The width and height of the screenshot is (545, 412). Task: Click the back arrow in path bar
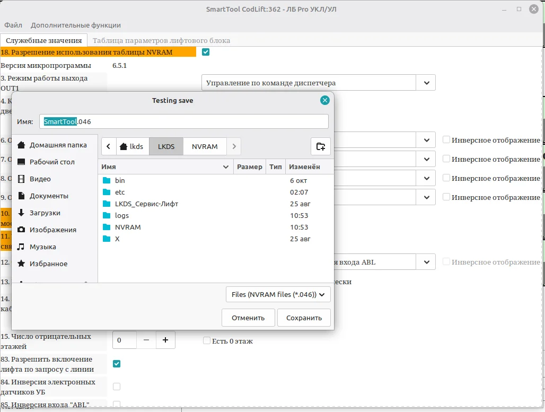coord(109,146)
